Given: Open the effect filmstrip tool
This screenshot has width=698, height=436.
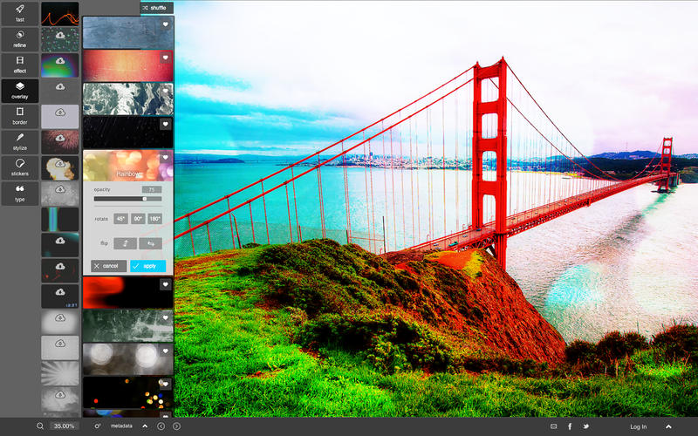Looking at the screenshot, I should tap(19, 65).
